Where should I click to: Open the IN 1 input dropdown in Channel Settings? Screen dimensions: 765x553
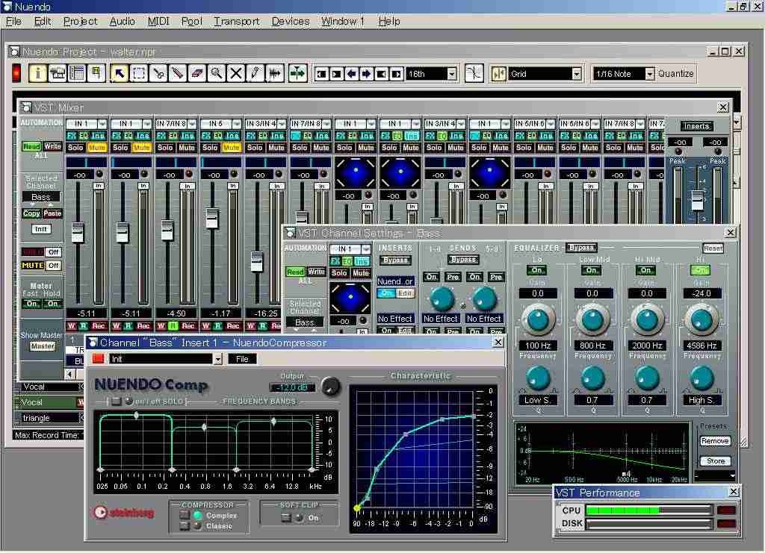coord(366,249)
